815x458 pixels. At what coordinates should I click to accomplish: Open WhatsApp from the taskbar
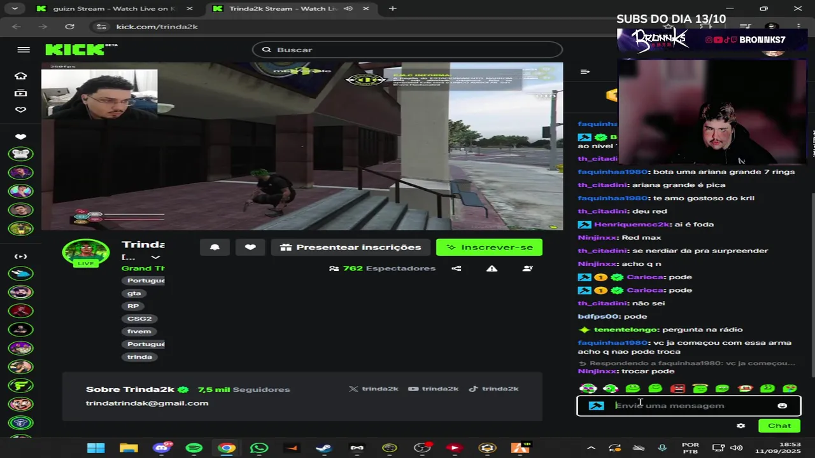(259, 448)
